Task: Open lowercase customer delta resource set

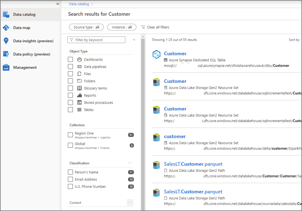Action: (x=175, y=136)
